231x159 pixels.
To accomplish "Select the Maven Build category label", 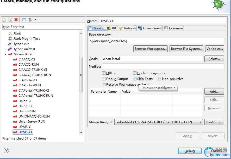I will point(23,54).
